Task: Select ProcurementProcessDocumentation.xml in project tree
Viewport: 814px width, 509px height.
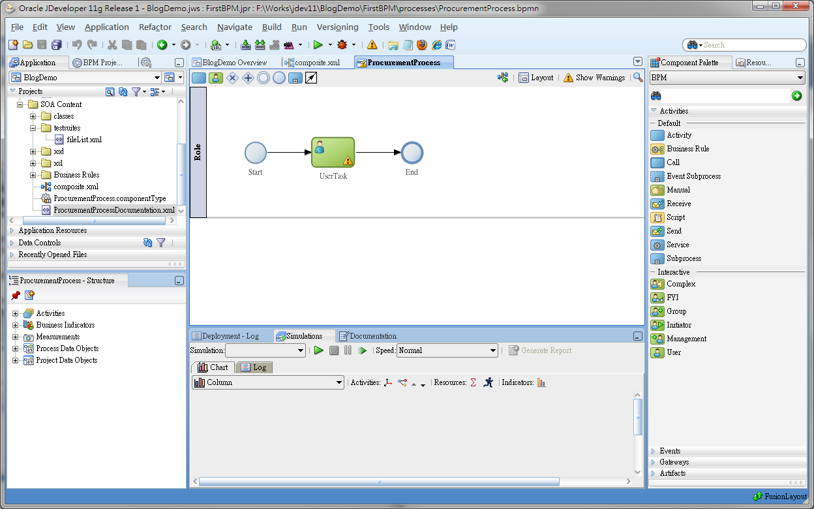Action: (114, 210)
